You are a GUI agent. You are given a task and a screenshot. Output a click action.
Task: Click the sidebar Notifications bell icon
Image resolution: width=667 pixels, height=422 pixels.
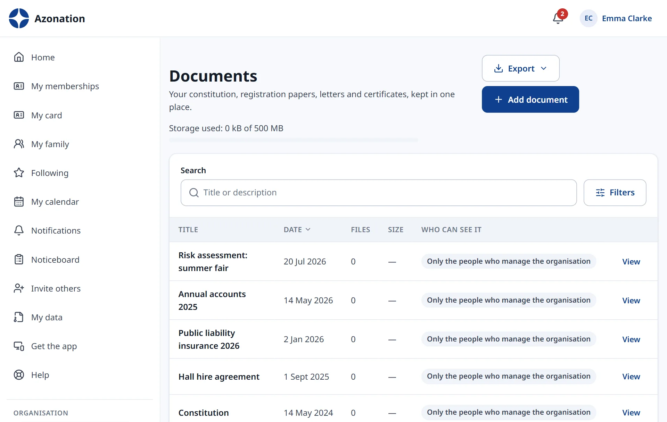(x=19, y=230)
